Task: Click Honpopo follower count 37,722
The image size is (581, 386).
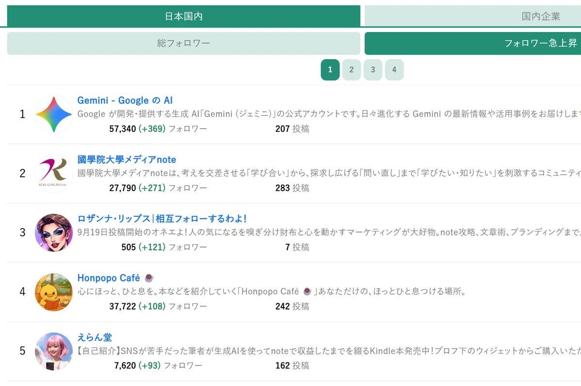Action: [x=123, y=306]
